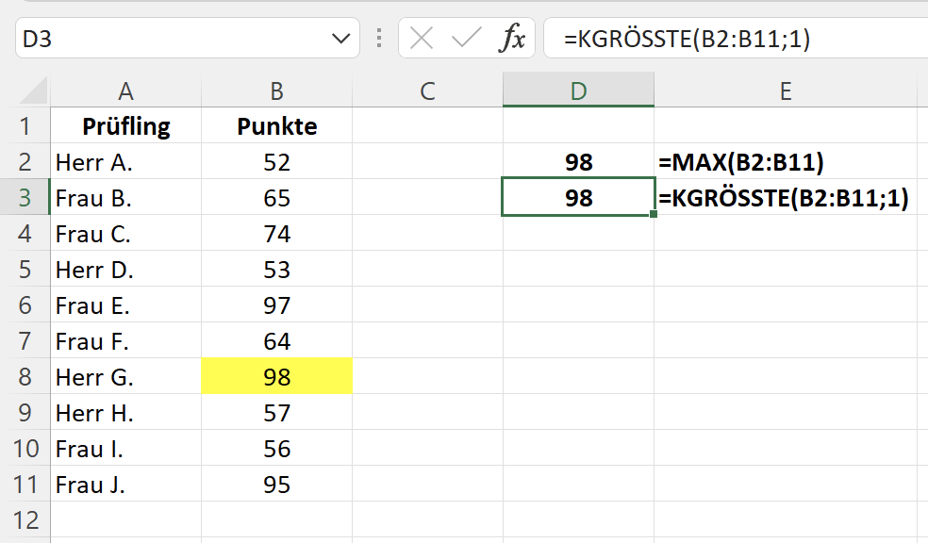928x543 pixels.
Task: Select column D header
Action: pyautogui.click(x=578, y=90)
